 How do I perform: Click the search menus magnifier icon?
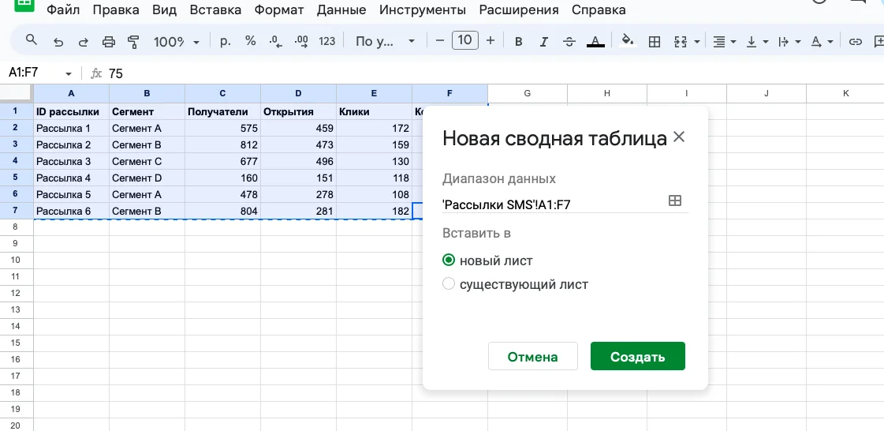[32, 40]
